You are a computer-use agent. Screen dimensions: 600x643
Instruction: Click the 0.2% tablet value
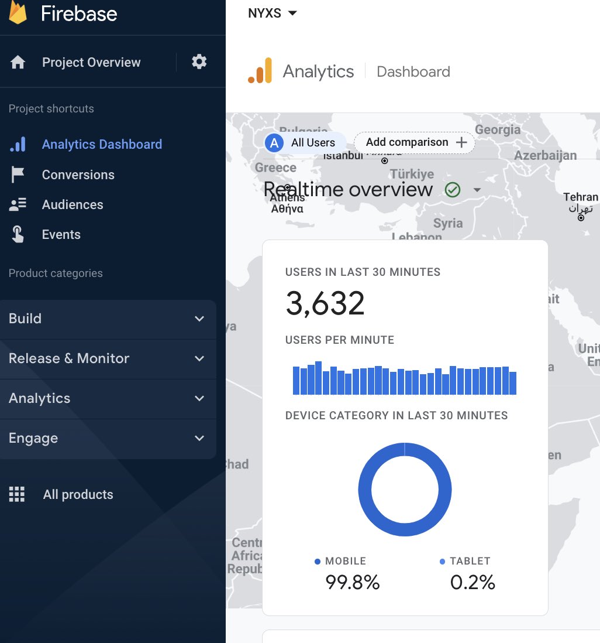473,582
